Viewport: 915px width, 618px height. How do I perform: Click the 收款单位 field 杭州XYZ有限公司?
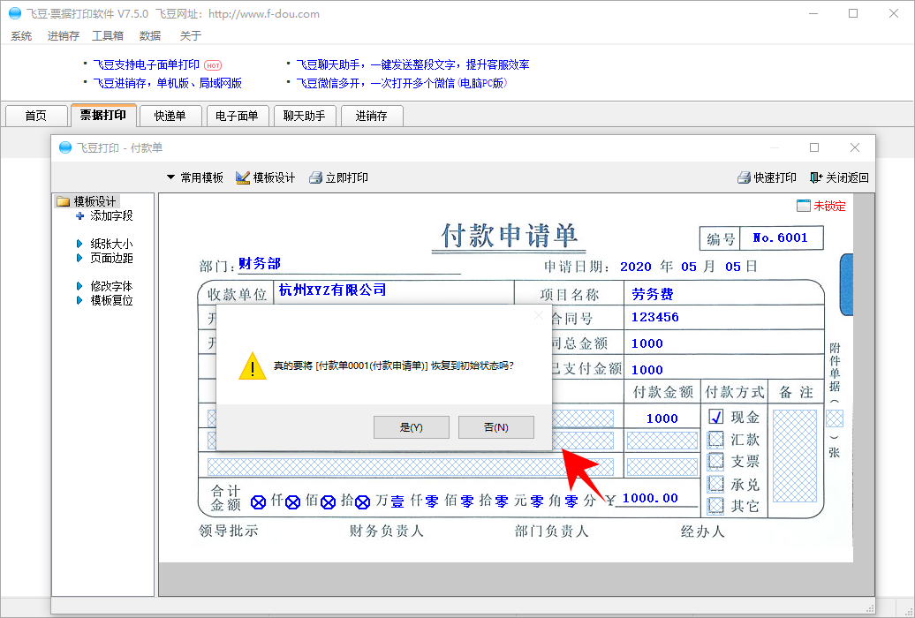pos(333,290)
